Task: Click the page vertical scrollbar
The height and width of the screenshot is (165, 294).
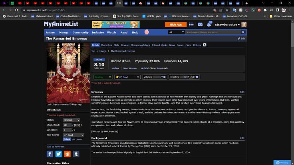Action: click(x=292, y=34)
